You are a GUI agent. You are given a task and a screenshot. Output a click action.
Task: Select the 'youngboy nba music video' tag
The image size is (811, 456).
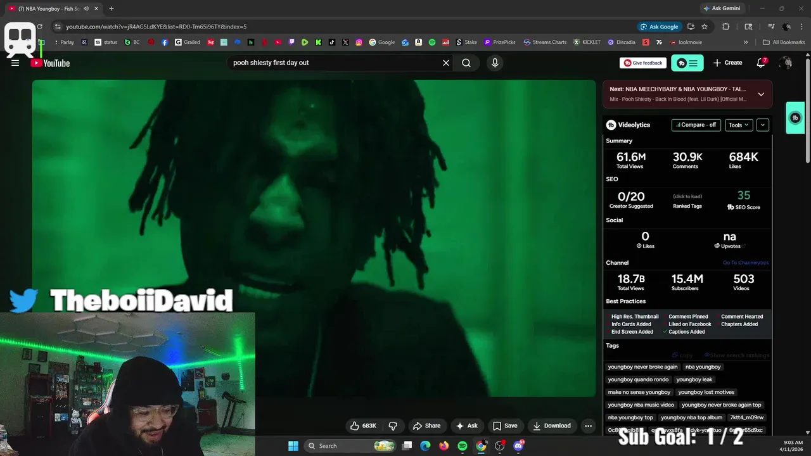click(641, 405)
